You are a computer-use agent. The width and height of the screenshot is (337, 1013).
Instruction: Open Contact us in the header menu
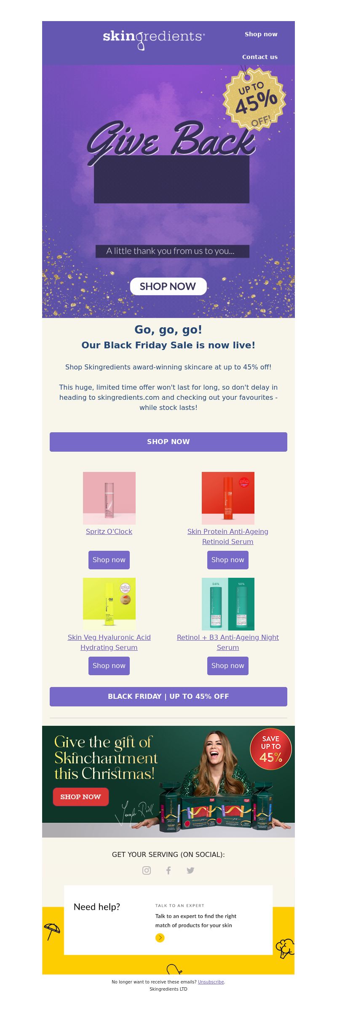pos(260,57)
